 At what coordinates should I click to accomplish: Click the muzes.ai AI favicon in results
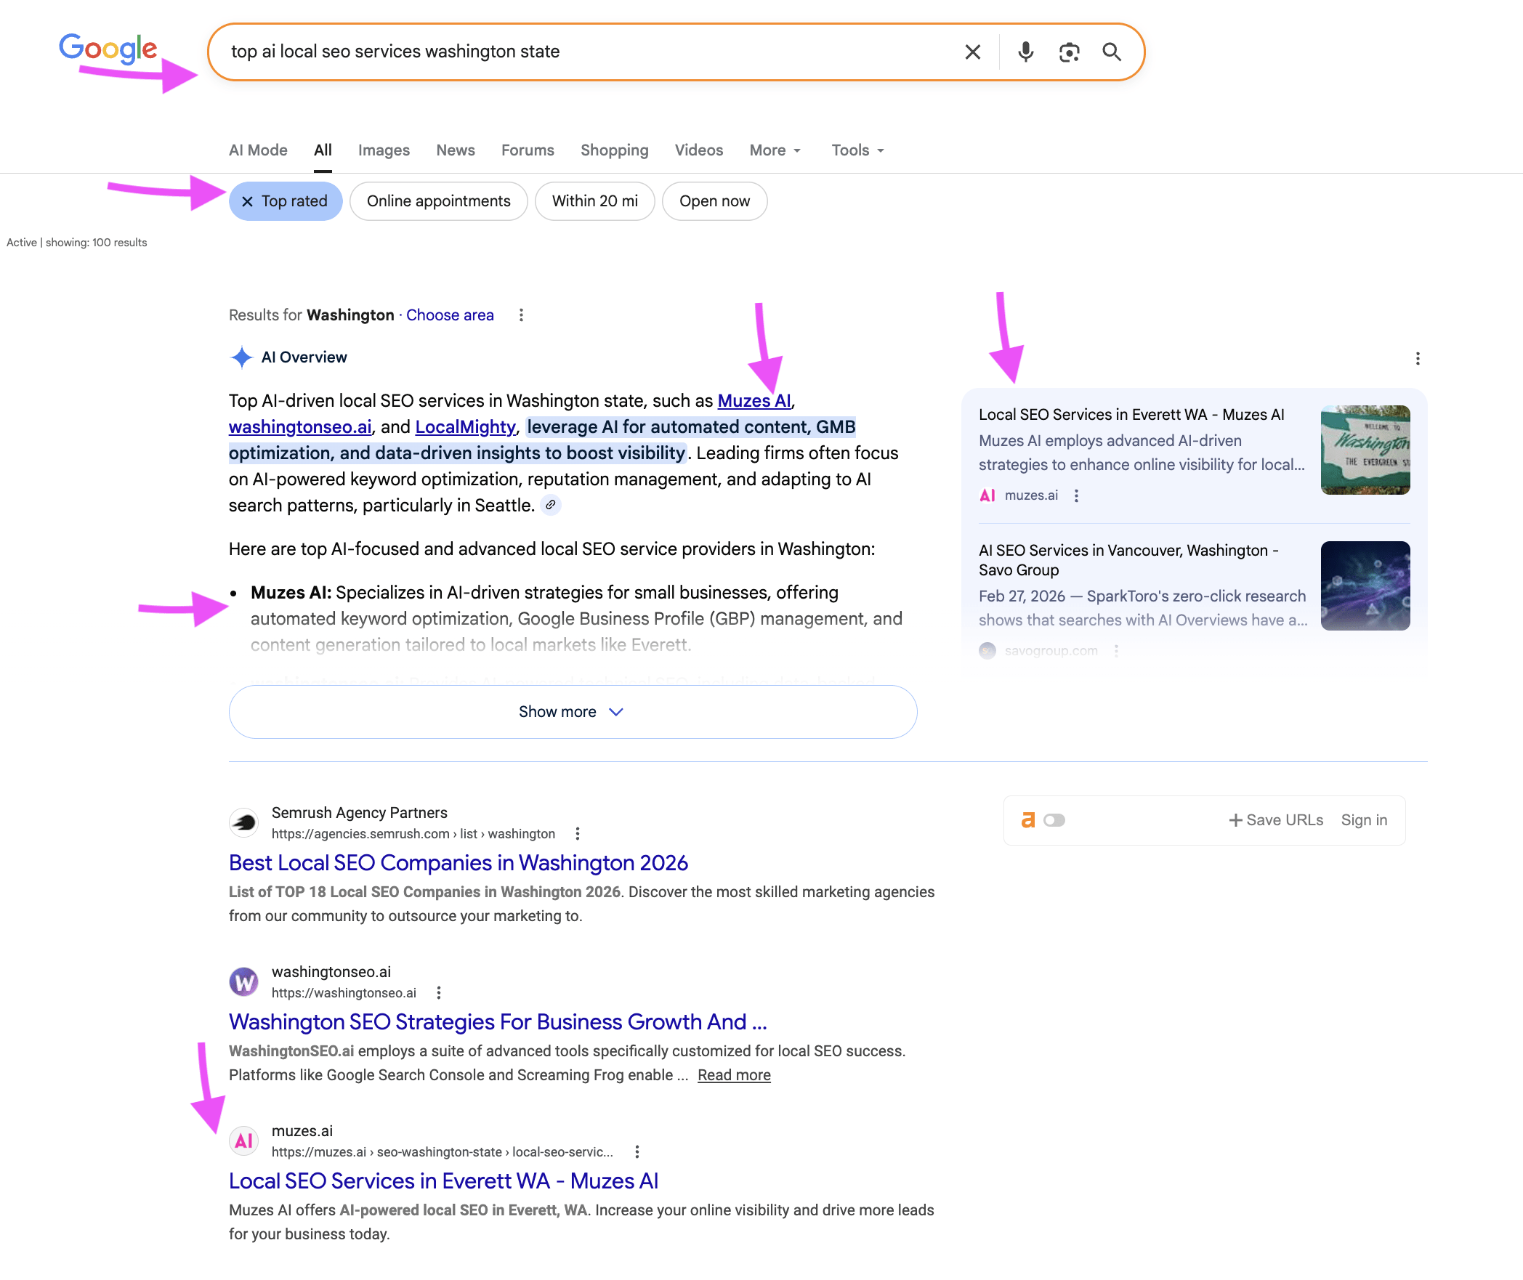click(243, 1141)
